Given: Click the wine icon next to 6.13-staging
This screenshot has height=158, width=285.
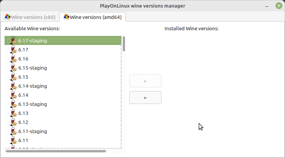Looking at the screenshot, I should (x=13, y=104).
